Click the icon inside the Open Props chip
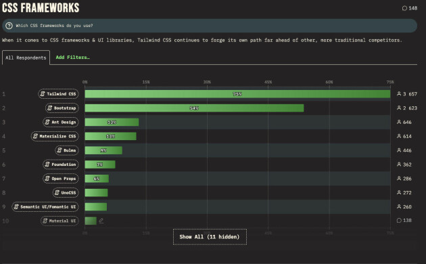The height and width of the screenshot is (264, 426). point(47,179)
